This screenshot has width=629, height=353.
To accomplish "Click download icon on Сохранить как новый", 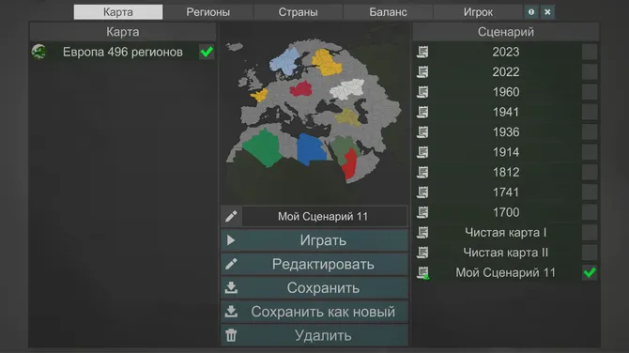I will 231,312.
